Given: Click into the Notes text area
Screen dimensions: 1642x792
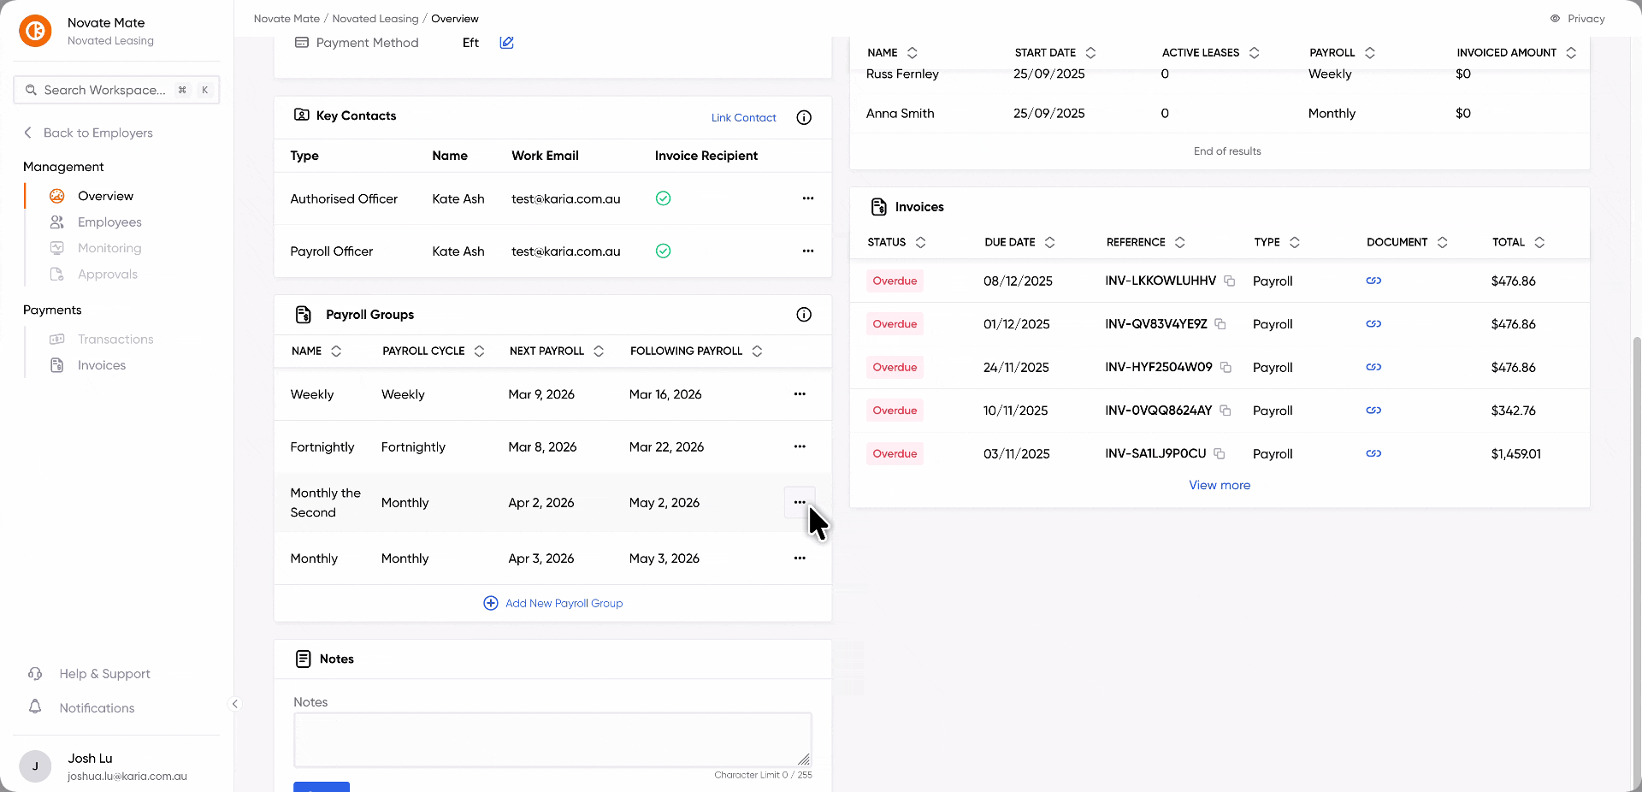Looking at the screenshot, I should [552, 740].
